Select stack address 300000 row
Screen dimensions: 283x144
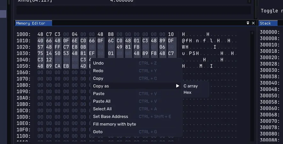[x=269, y=32]
